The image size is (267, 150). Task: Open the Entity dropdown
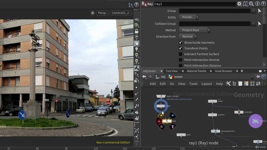point(189,17)
